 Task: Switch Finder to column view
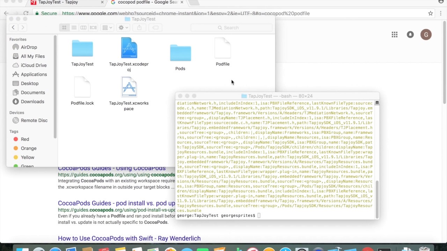tap(83, 28)
